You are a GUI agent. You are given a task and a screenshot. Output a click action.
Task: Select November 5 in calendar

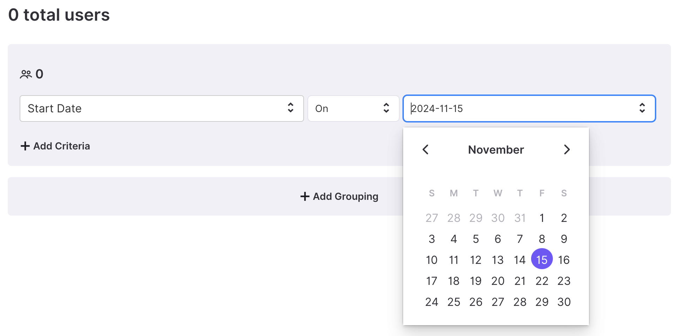pyautogui.click(x=476, y=239)
